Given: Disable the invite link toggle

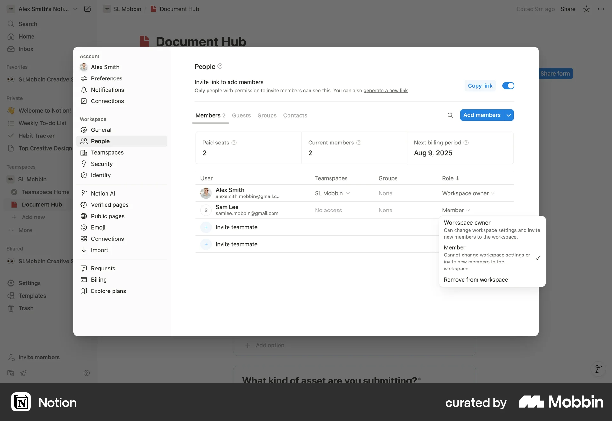Looking at the screenshot, I should (508, 85).
